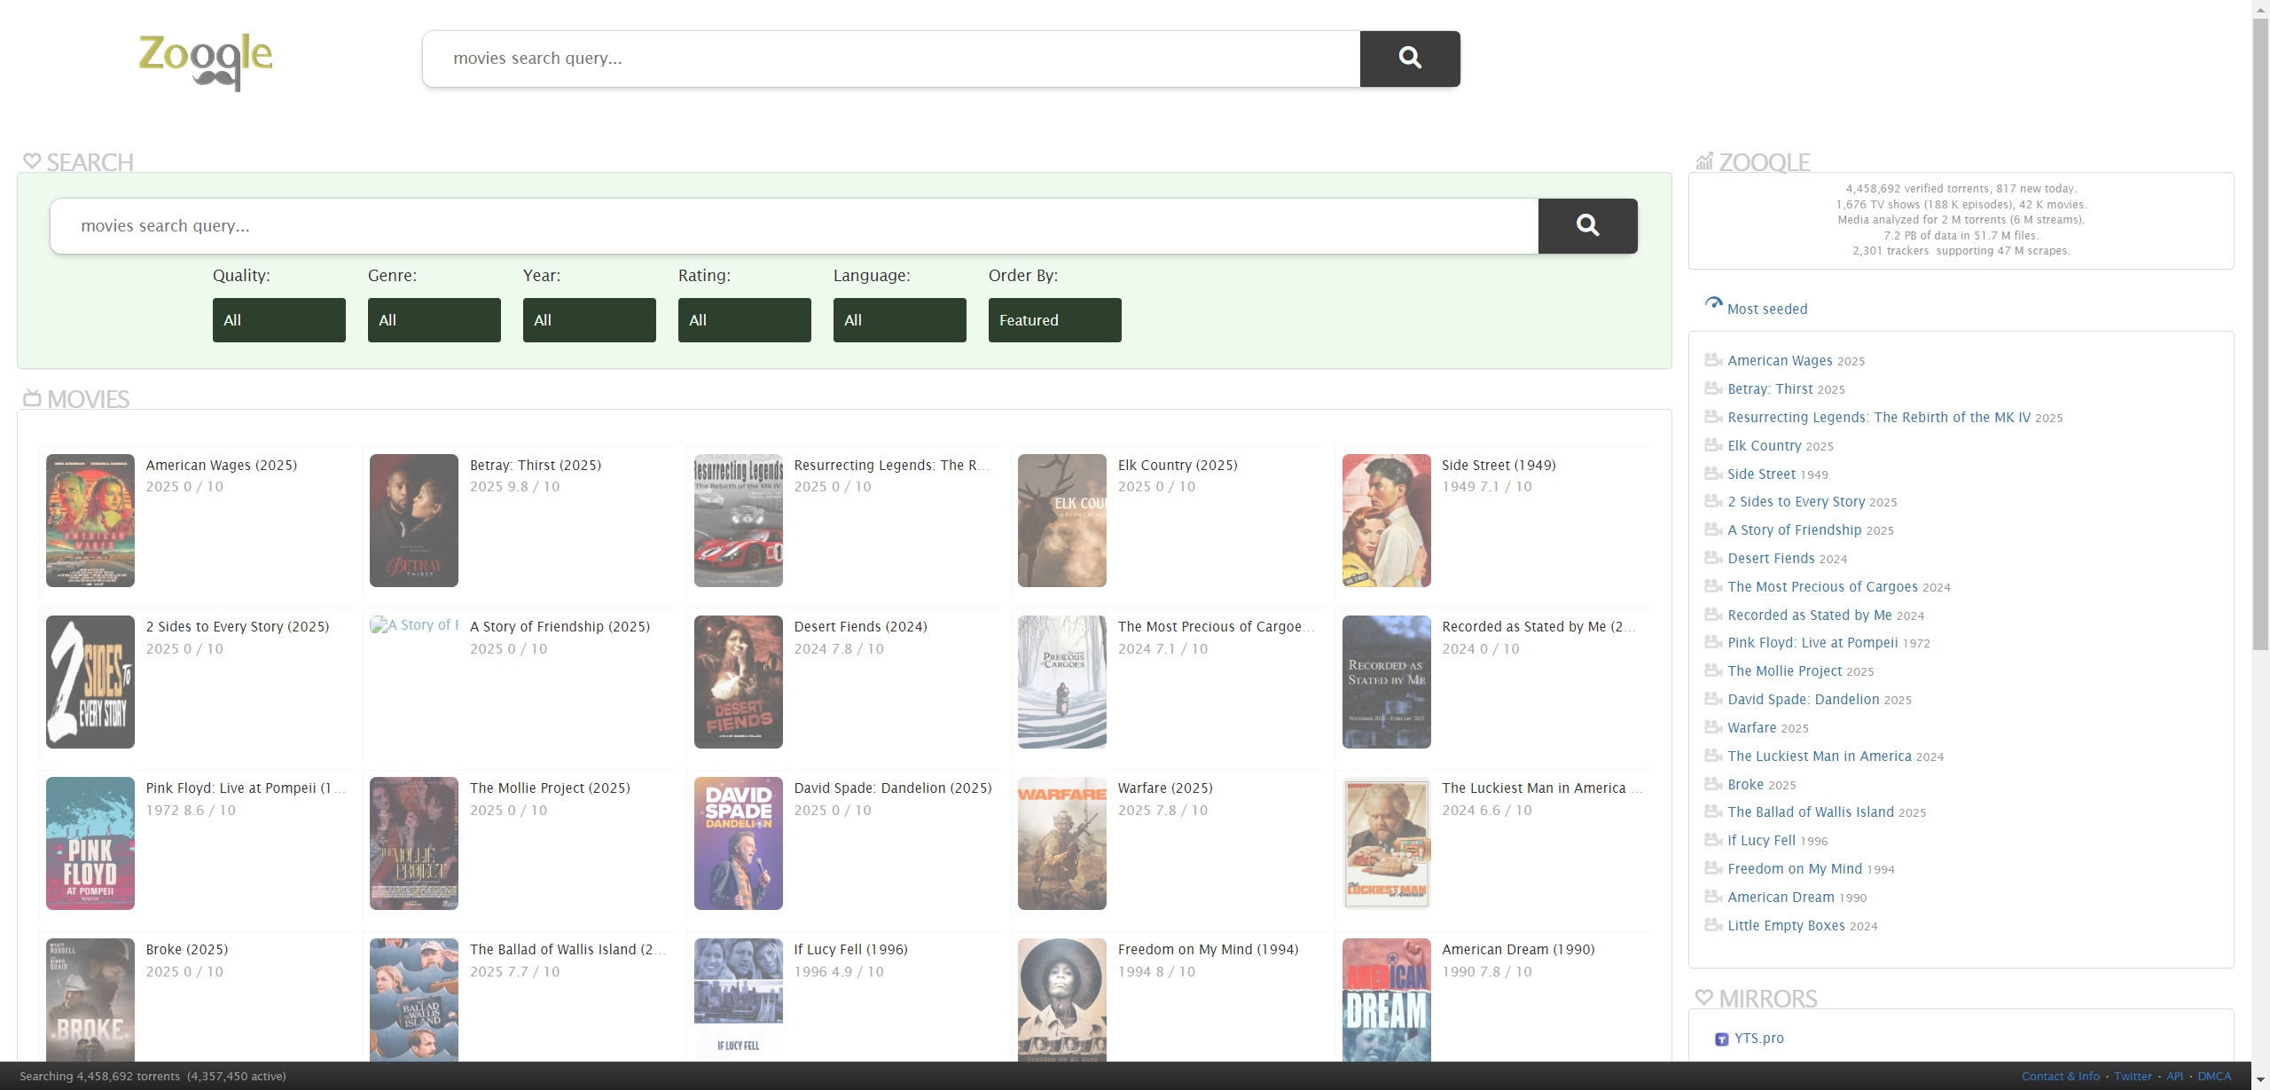Viewport: 2270px width, 1090px height.
Task: Click the Most seeded gauge icon
Action: (1713, 304)
